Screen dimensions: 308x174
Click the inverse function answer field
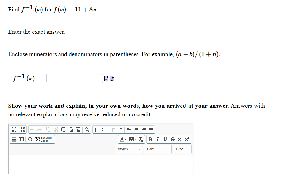pyautogui.click(x=75, y=78)
